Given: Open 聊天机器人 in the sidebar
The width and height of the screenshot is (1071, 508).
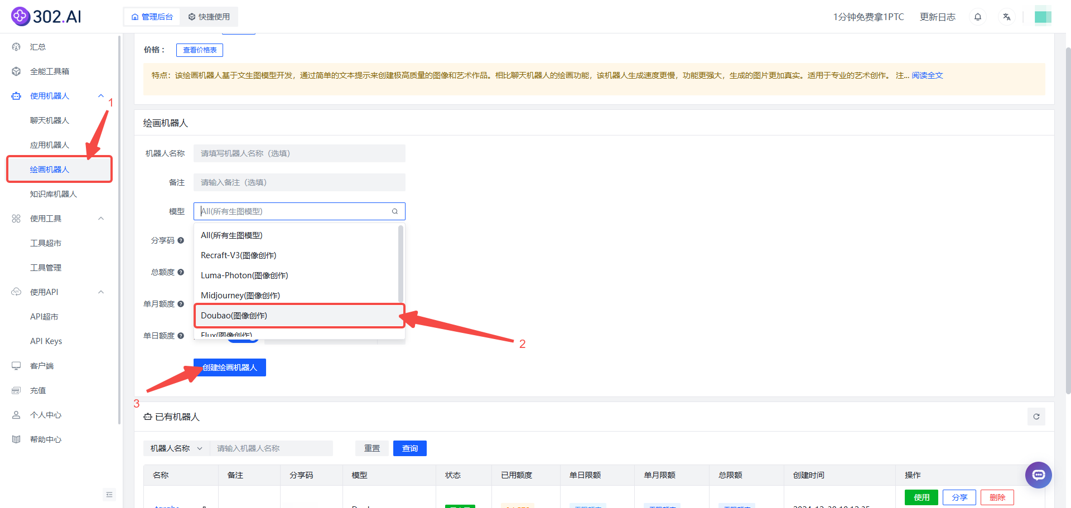Looking at the screenshot, I should [x=50, y=120].
